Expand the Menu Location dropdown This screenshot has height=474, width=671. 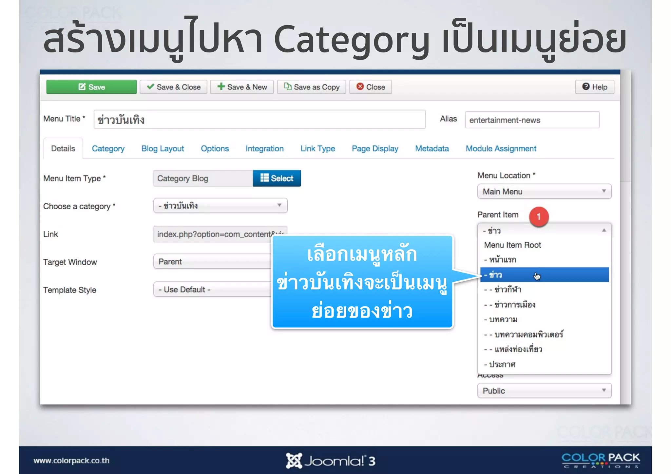[544, 191]
